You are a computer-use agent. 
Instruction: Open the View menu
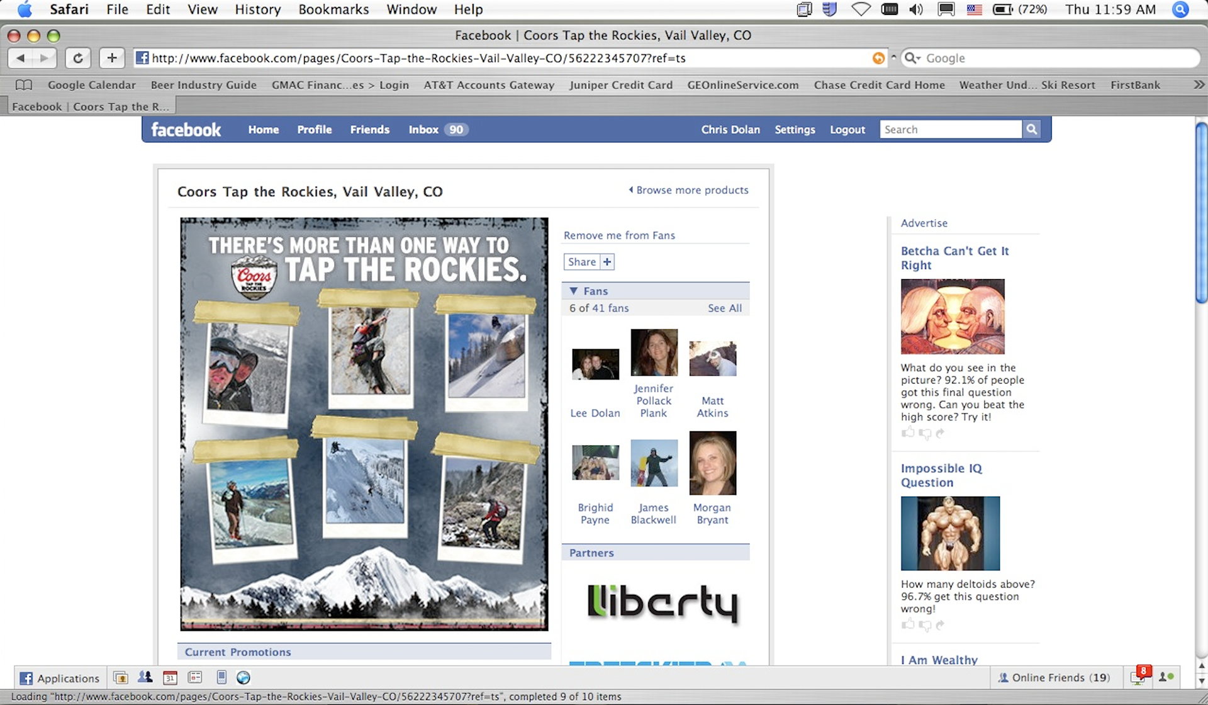click(x=202, y=9)
